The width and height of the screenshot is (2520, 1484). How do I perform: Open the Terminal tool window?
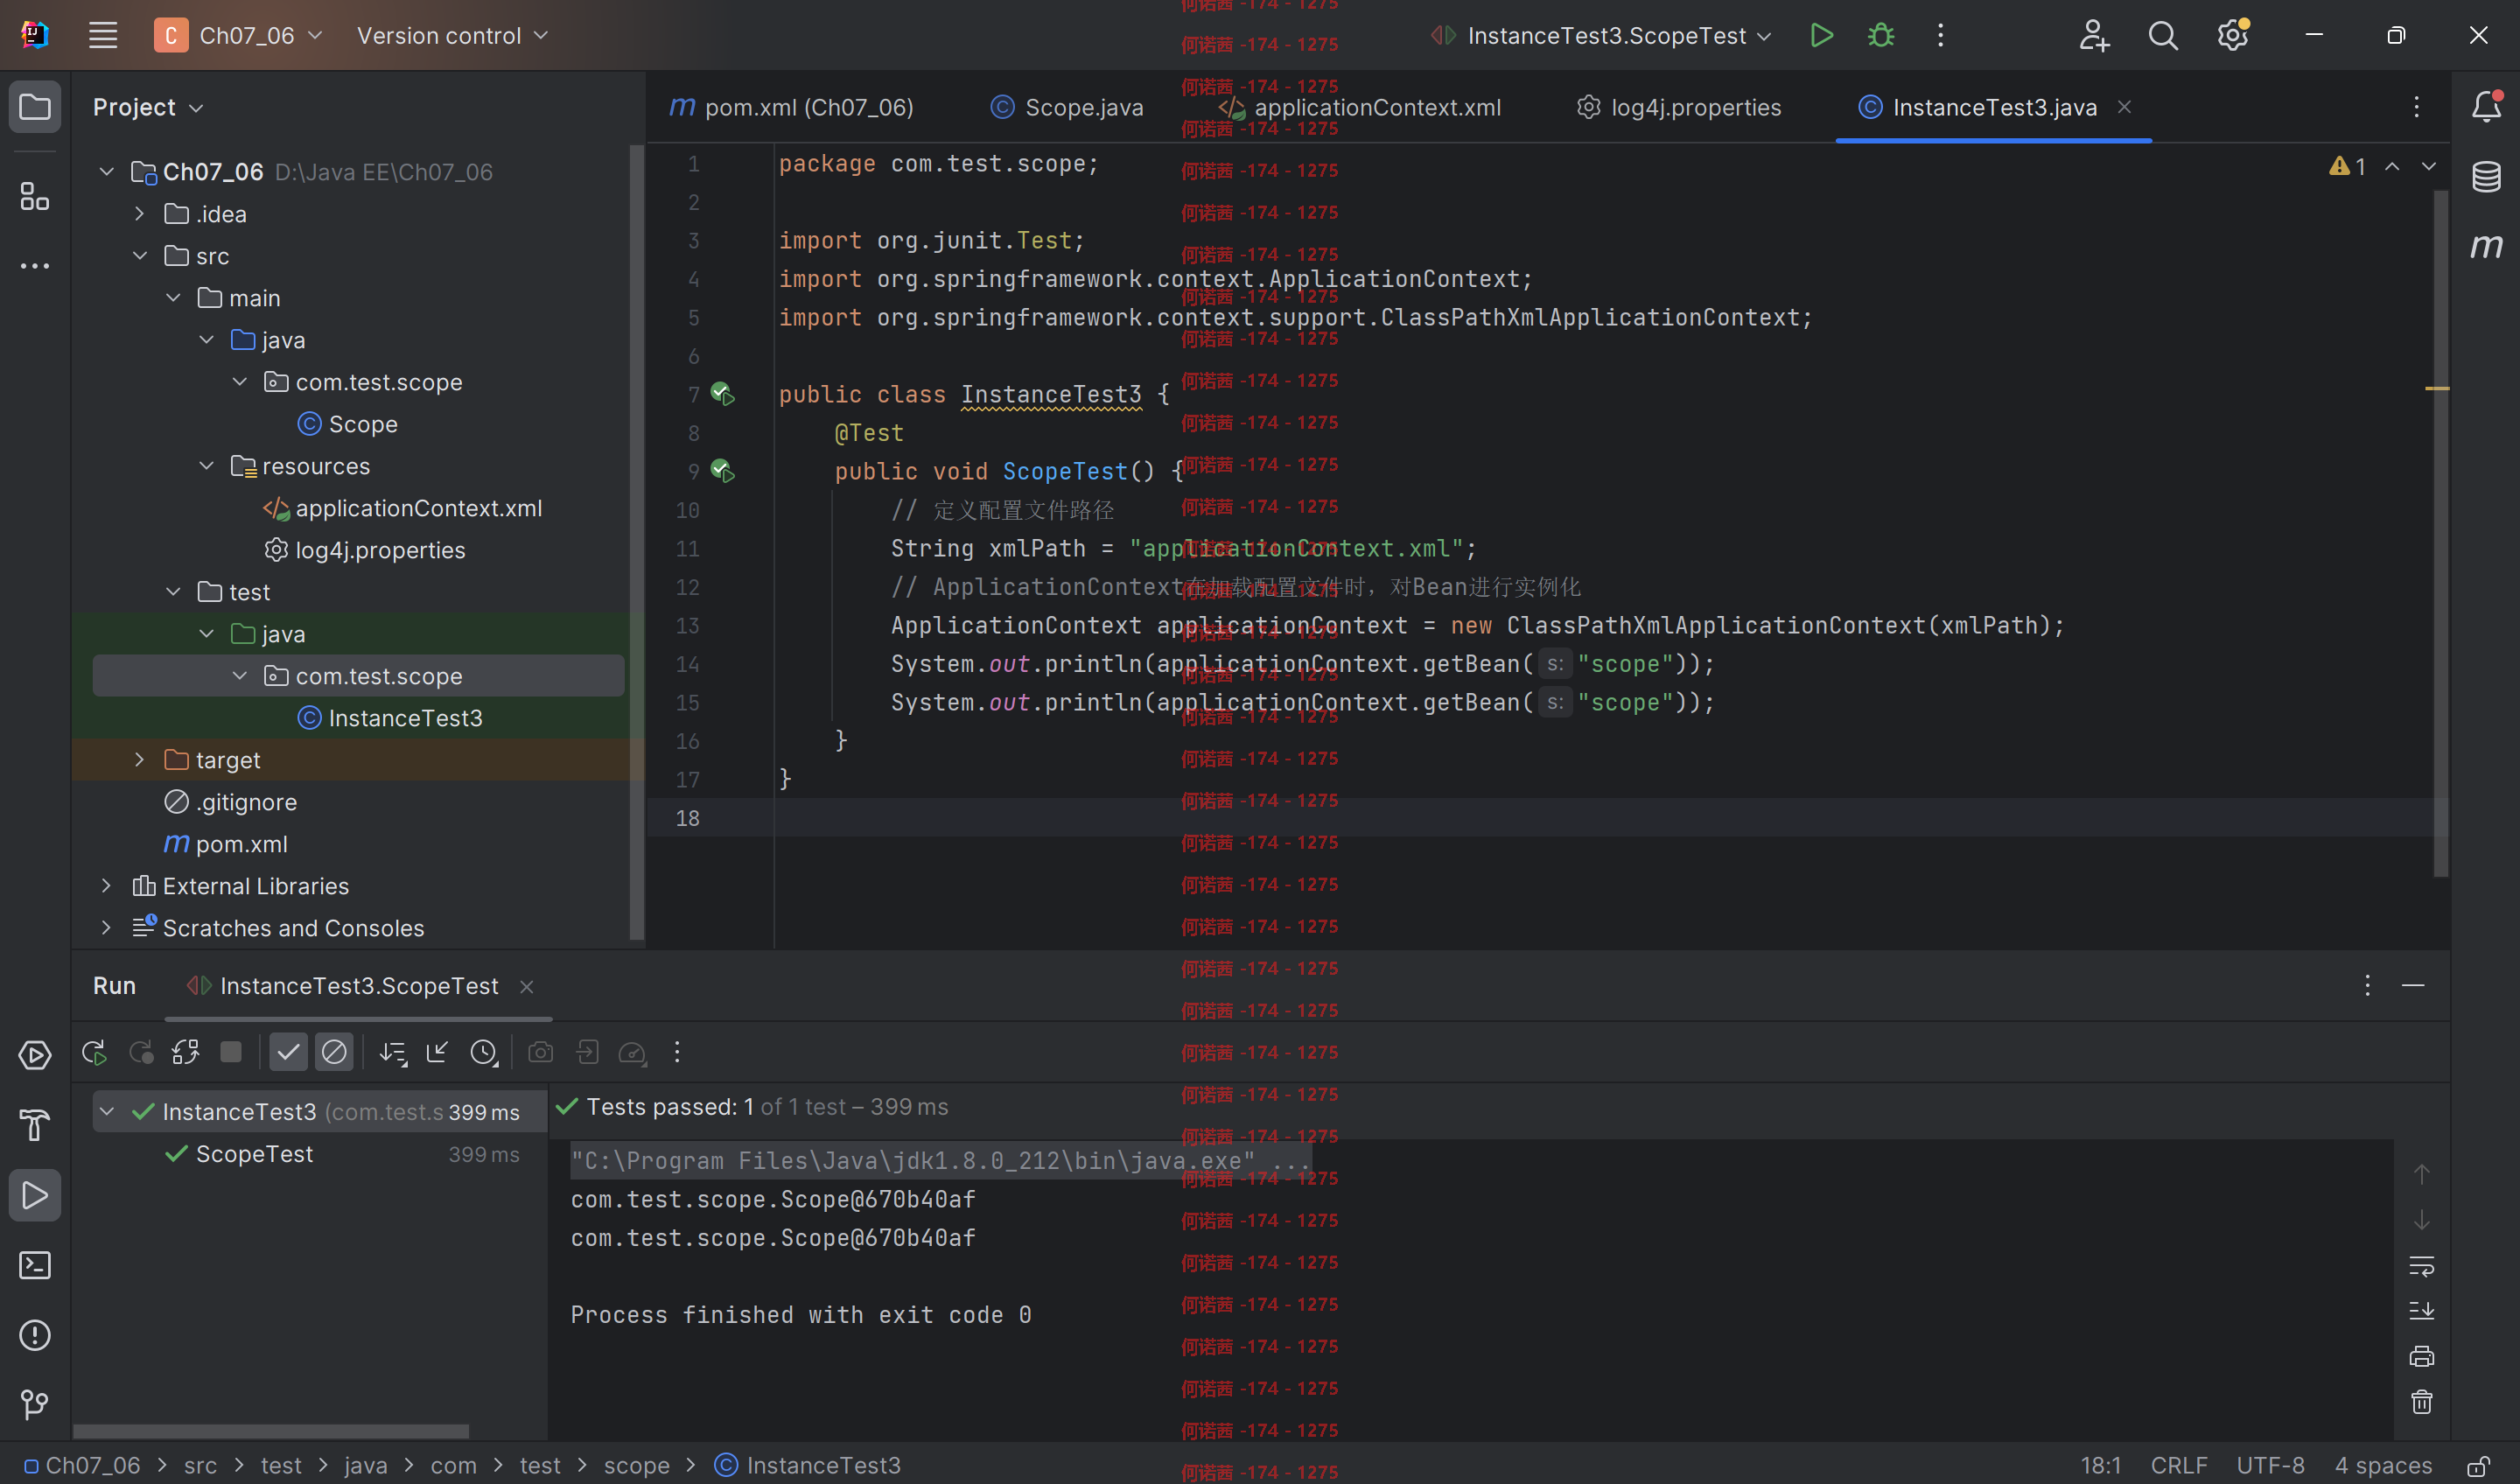pos(35,1266)
